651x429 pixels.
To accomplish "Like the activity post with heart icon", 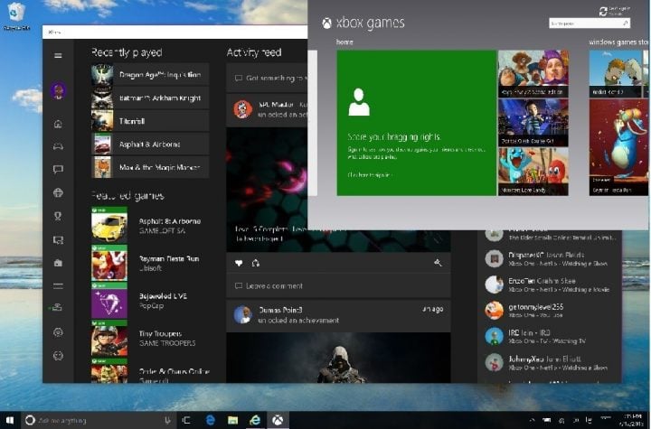I will pos(239,263).
